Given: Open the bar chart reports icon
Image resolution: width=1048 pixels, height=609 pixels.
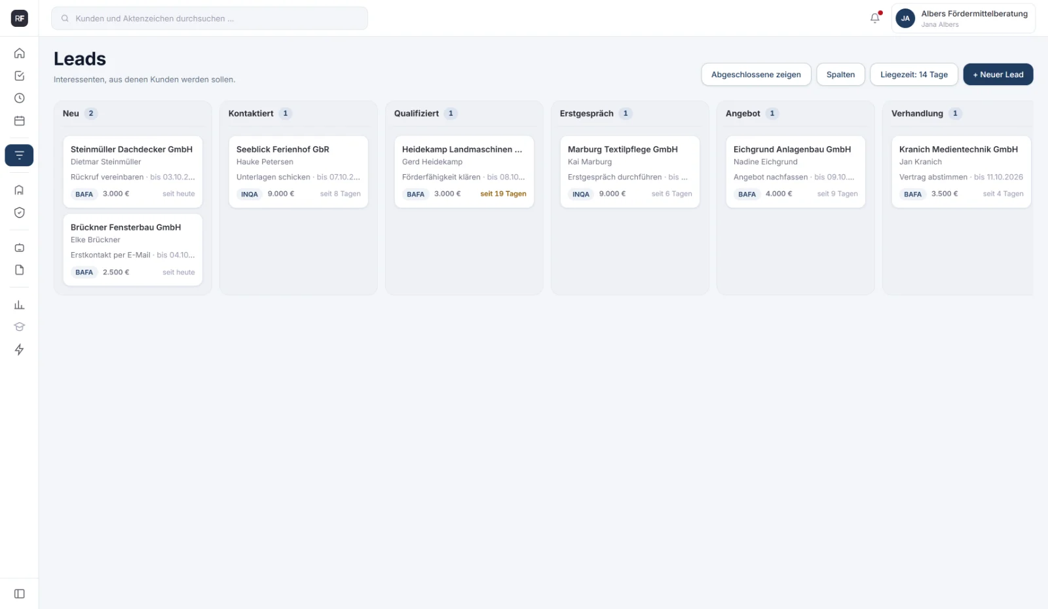Looking at the screenshot, I should [x=20, y=304].
